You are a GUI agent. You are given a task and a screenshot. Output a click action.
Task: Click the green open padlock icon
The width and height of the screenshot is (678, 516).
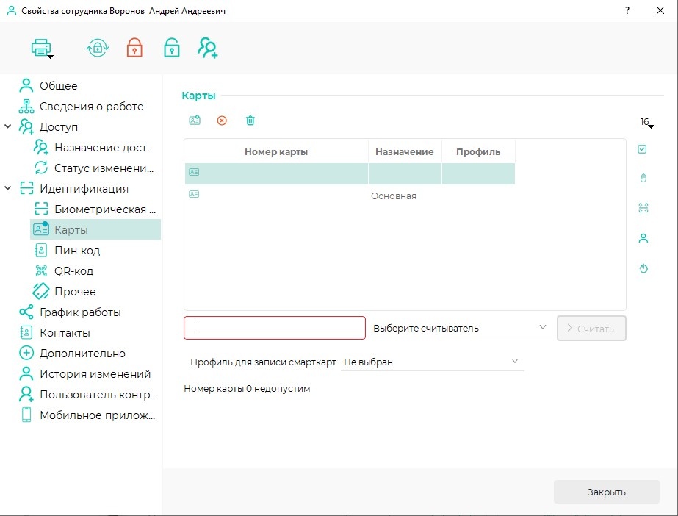click(172, 48)
